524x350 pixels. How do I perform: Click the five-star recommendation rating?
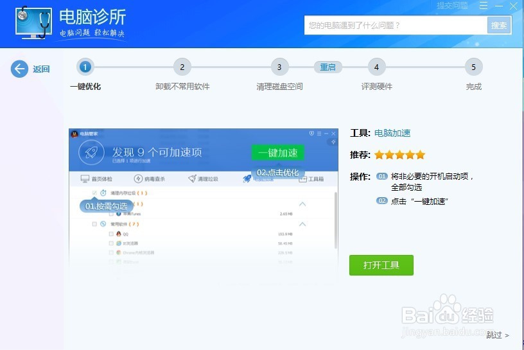399,155
